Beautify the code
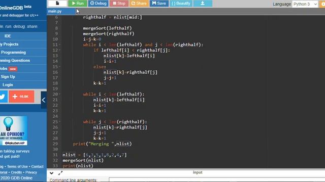The width and height of the screenshot is (325, 182). (181, 4)
